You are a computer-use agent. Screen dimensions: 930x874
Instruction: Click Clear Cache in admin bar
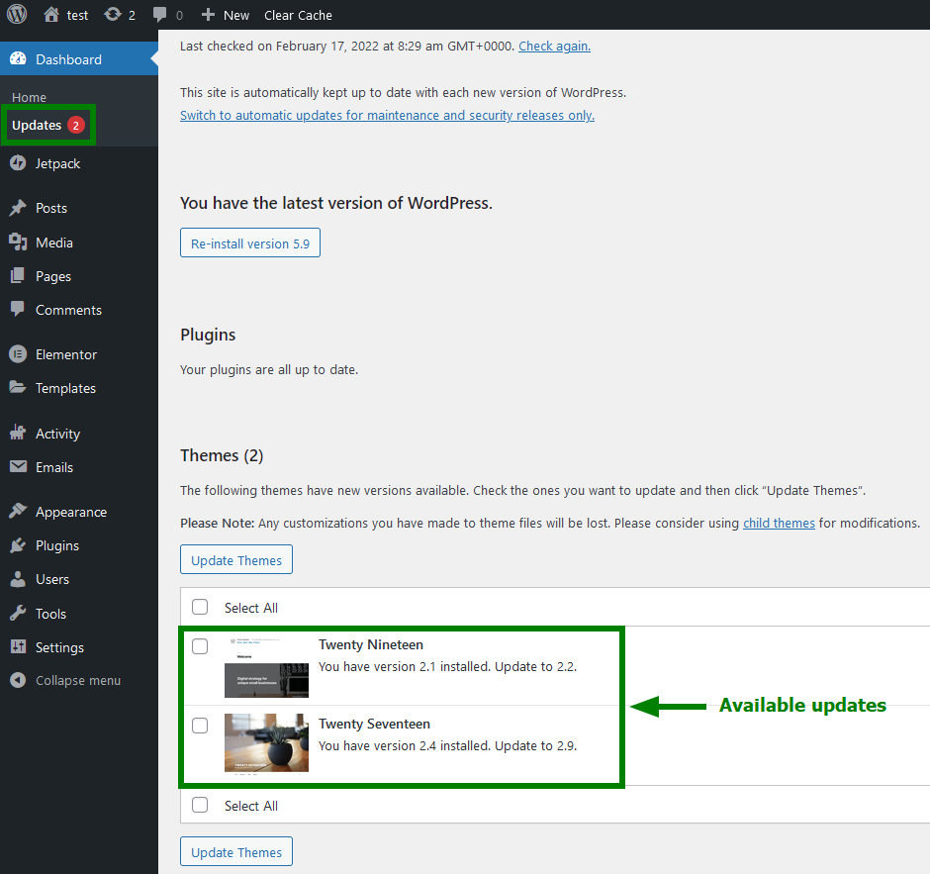click(x=298, y=15)
